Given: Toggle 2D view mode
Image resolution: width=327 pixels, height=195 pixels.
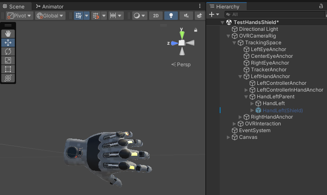Looking at the screenshot, I should coord(156,16).
